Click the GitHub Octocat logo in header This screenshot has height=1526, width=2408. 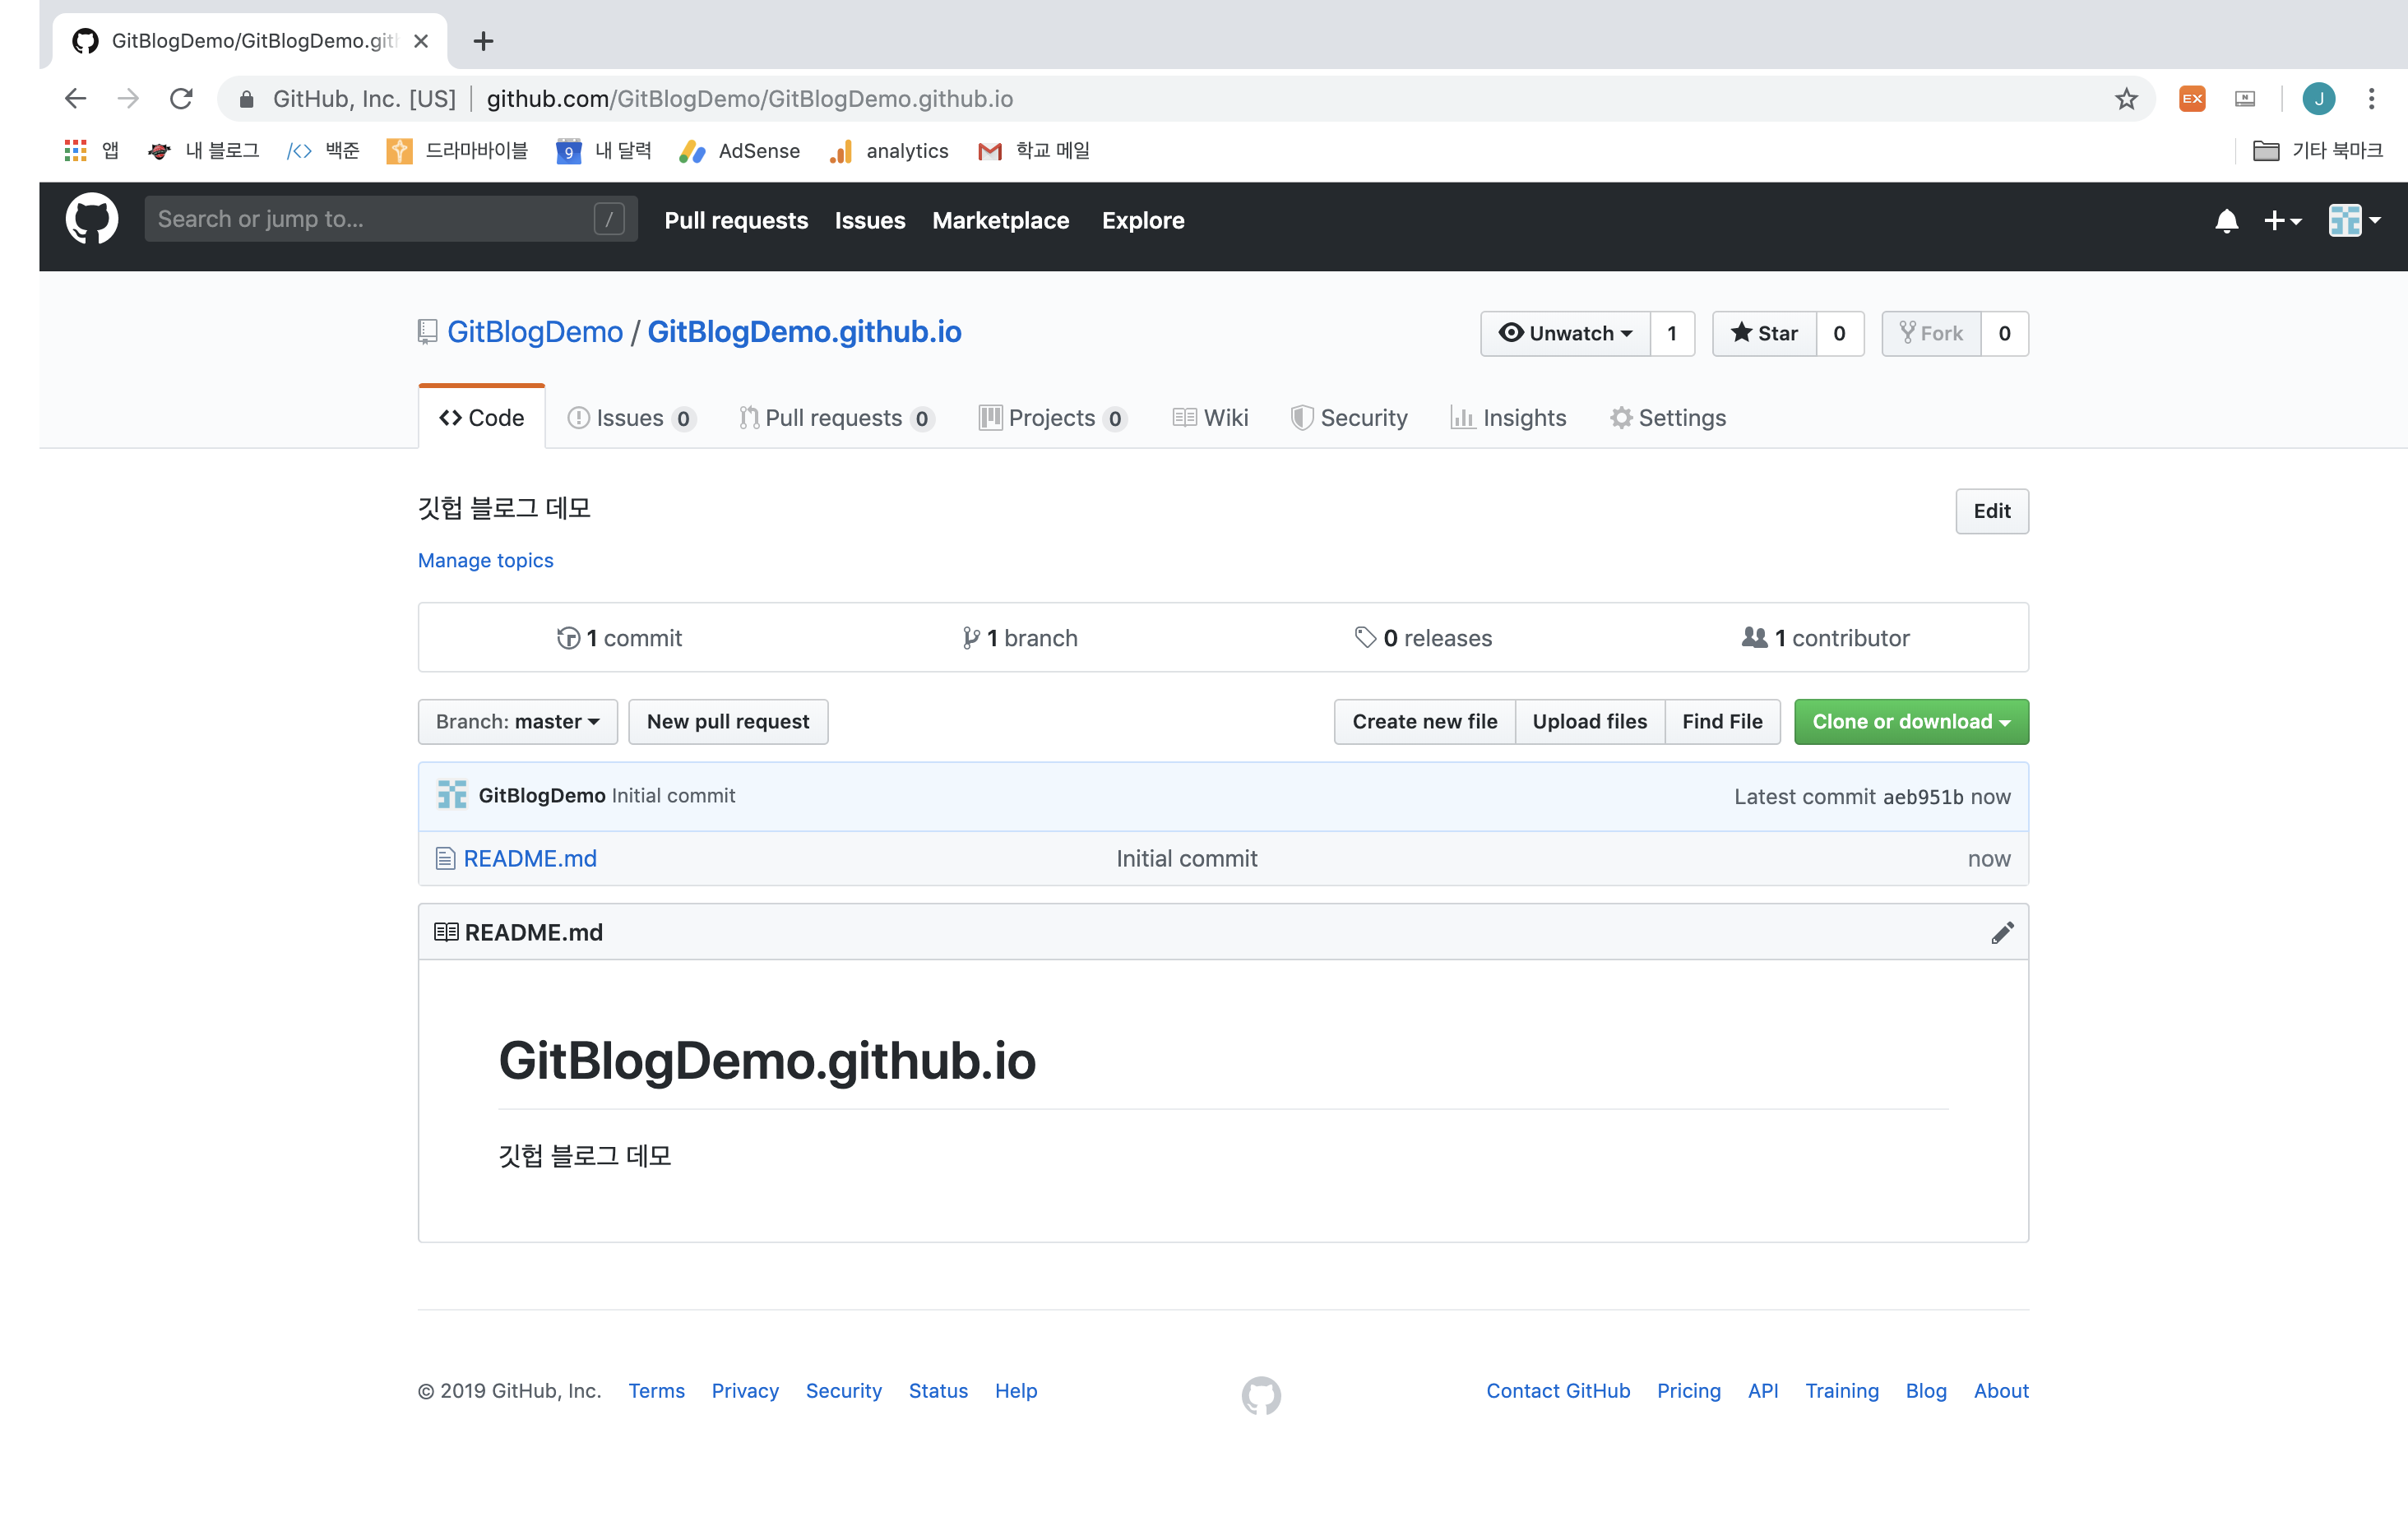point(91,219)
